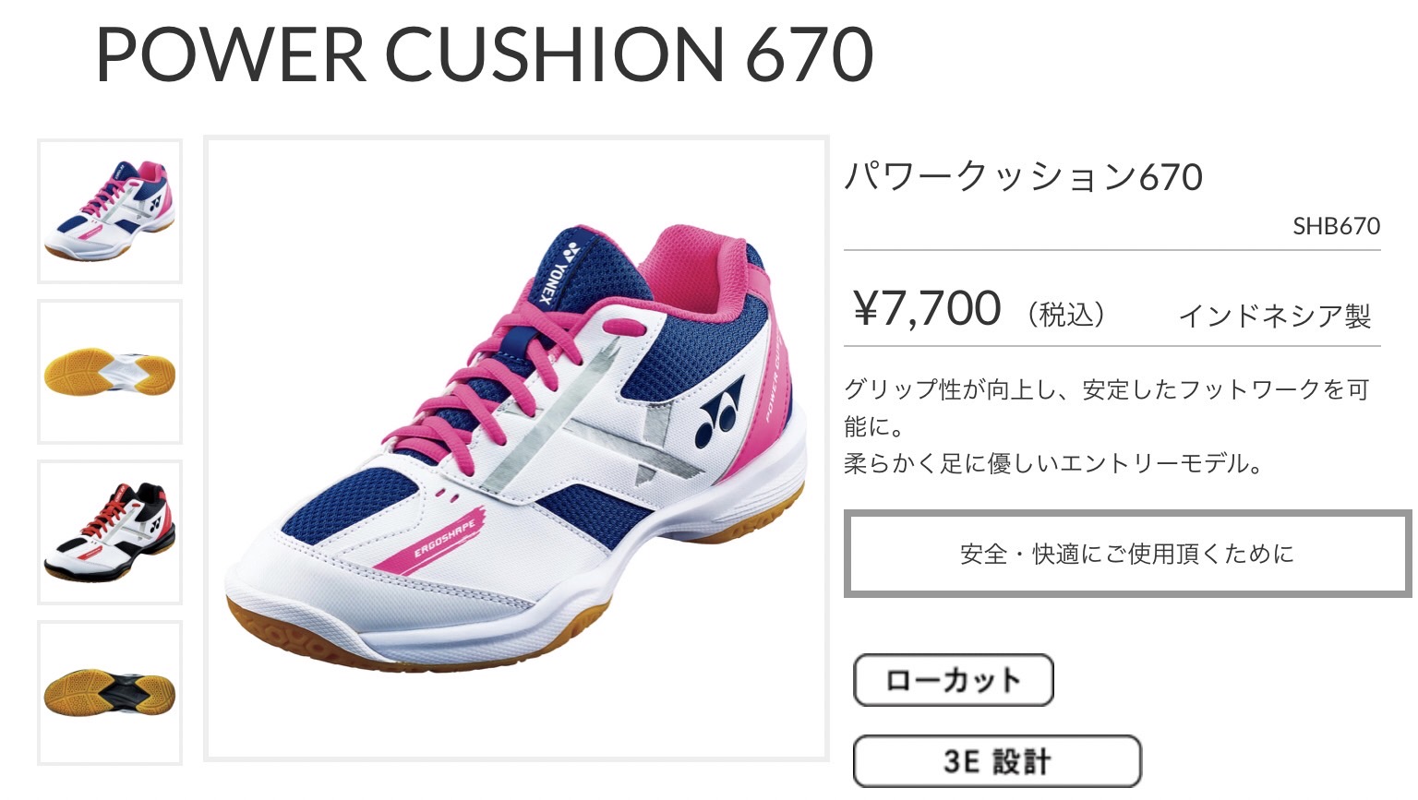
Task: Click the SHB670 product code
Action: (x=1336, y=226)
